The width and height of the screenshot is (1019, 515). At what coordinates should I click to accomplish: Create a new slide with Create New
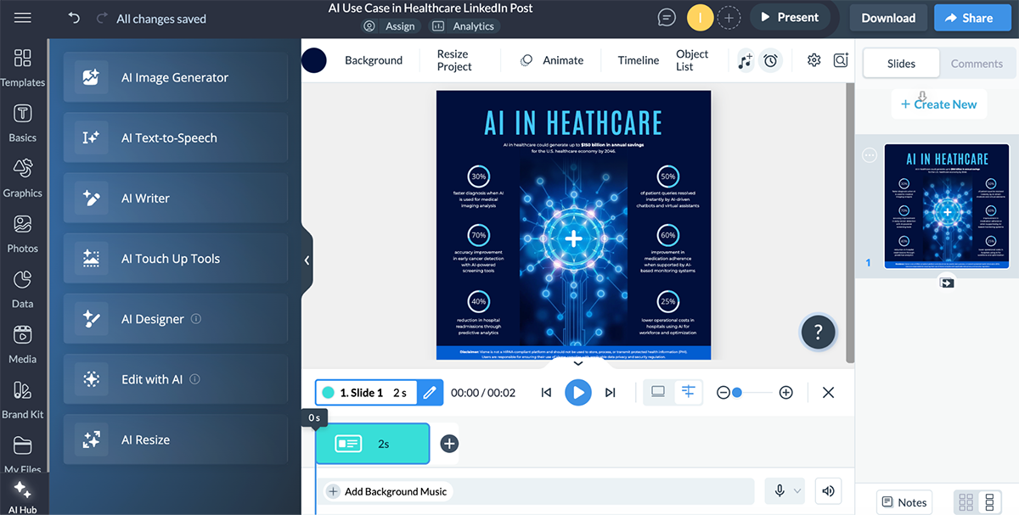939,104
